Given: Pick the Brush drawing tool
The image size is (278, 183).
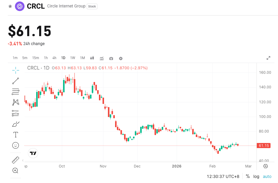Looking at the screenshot, I should coord(15,124).
